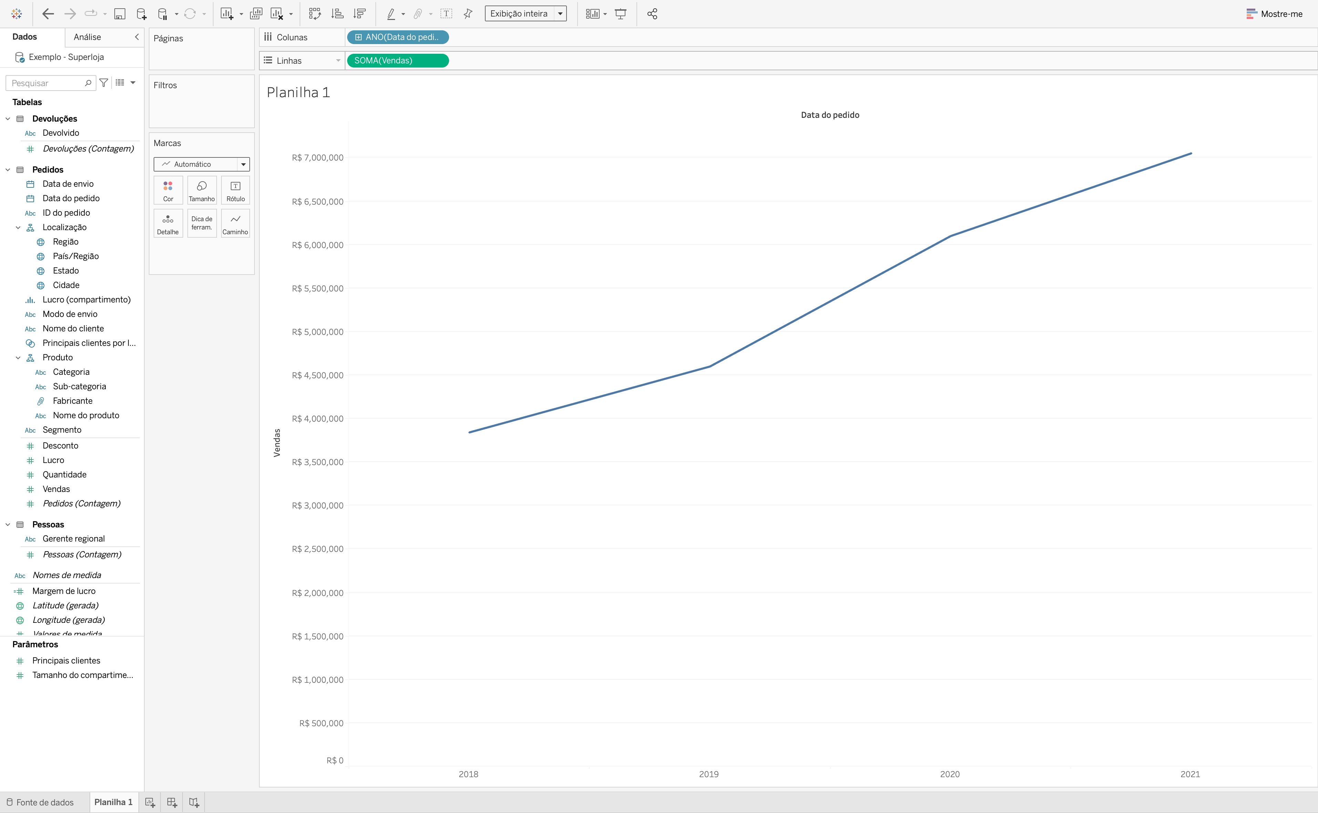Collapse the Localização hierarchy
Viewport: 1318px width, 813px height.
tap(18, 227)
